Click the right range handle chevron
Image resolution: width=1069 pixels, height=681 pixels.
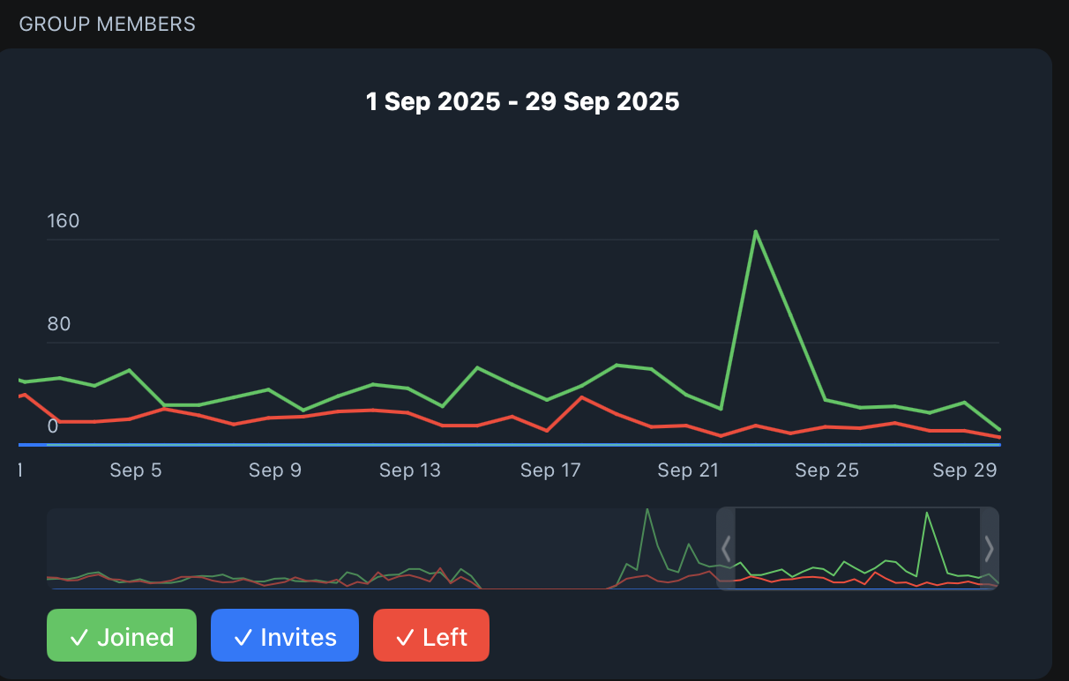[990, 549]
